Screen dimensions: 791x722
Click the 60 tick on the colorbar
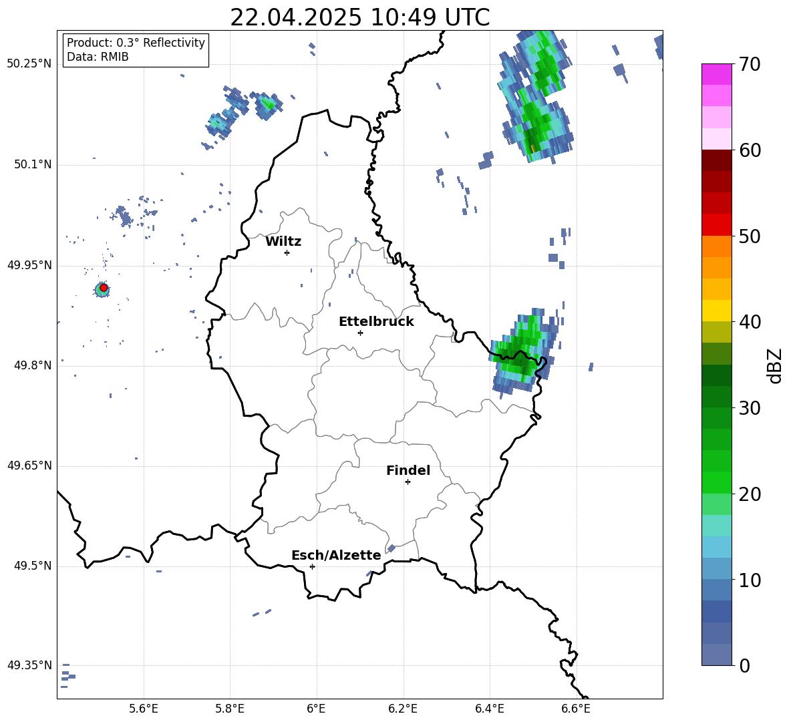(750, 150)
